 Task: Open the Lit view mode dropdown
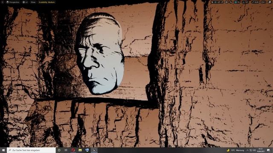coord(25,2)
